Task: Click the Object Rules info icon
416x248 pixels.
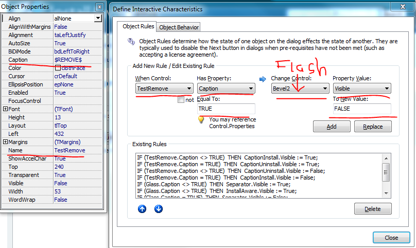Action: [x=131, y=41]
